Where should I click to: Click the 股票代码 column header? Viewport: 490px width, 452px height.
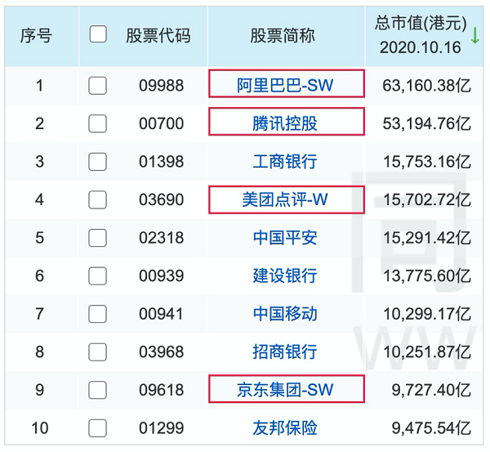pos(158,35)
